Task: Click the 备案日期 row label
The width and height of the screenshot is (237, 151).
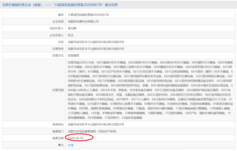Action: [x=58, y=138]
